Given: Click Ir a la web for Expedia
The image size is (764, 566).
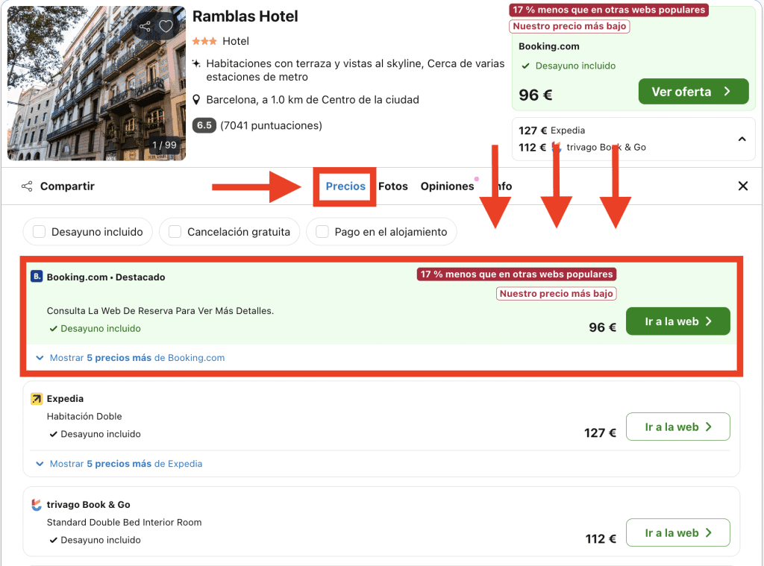Looking at the screenshot, I should 677,427.
